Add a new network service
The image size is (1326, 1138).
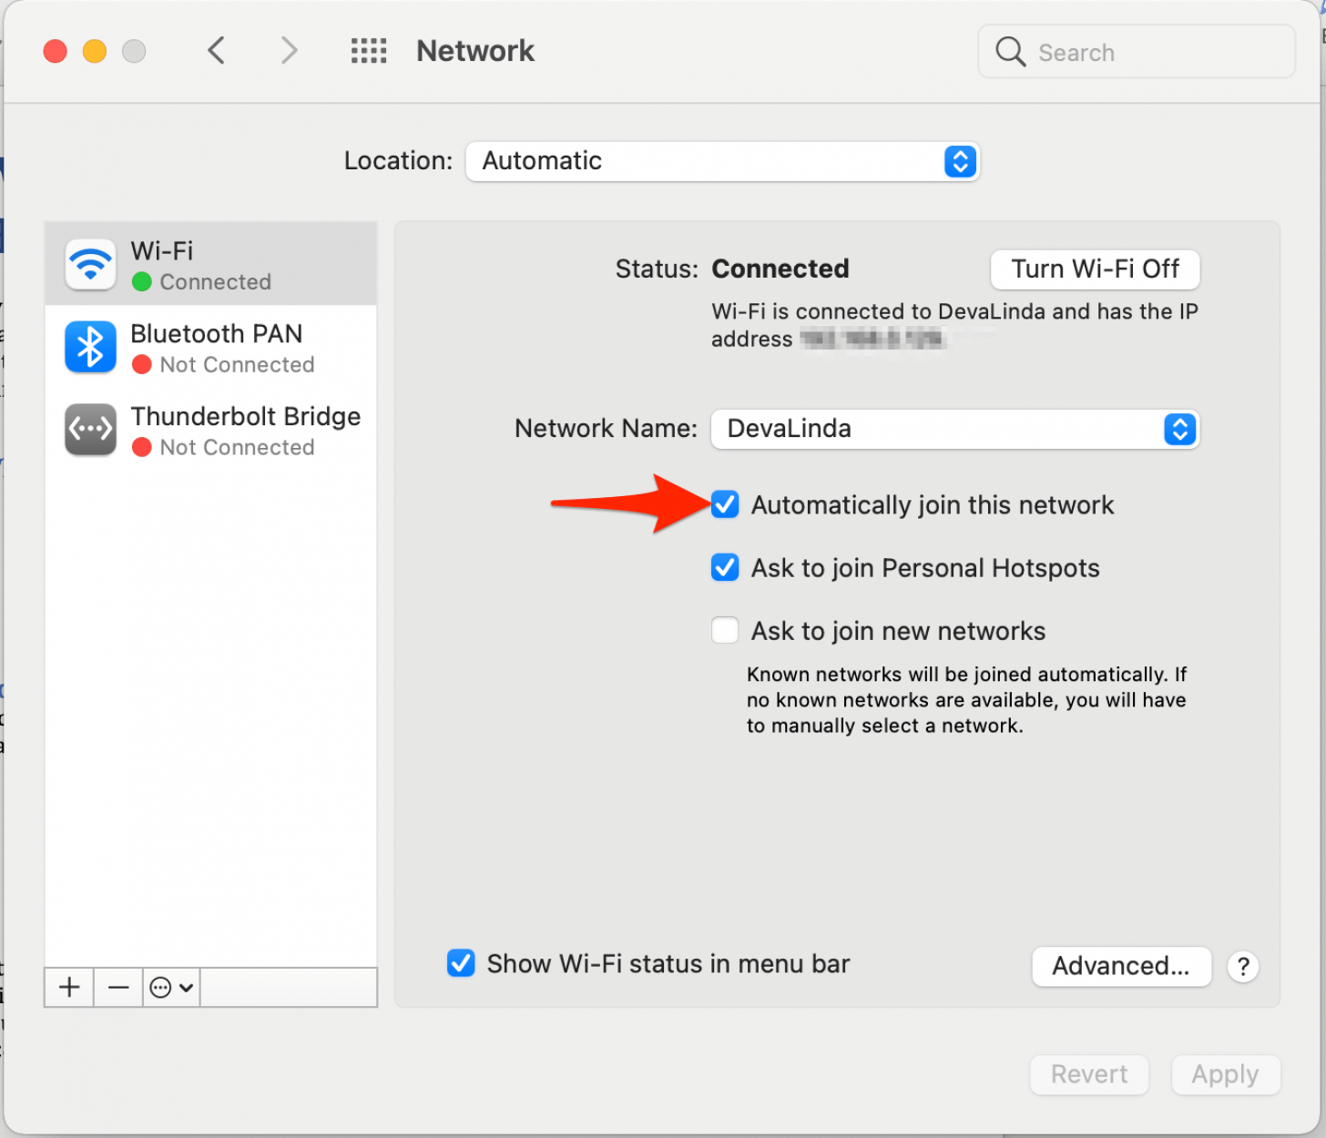click(68, 987)
